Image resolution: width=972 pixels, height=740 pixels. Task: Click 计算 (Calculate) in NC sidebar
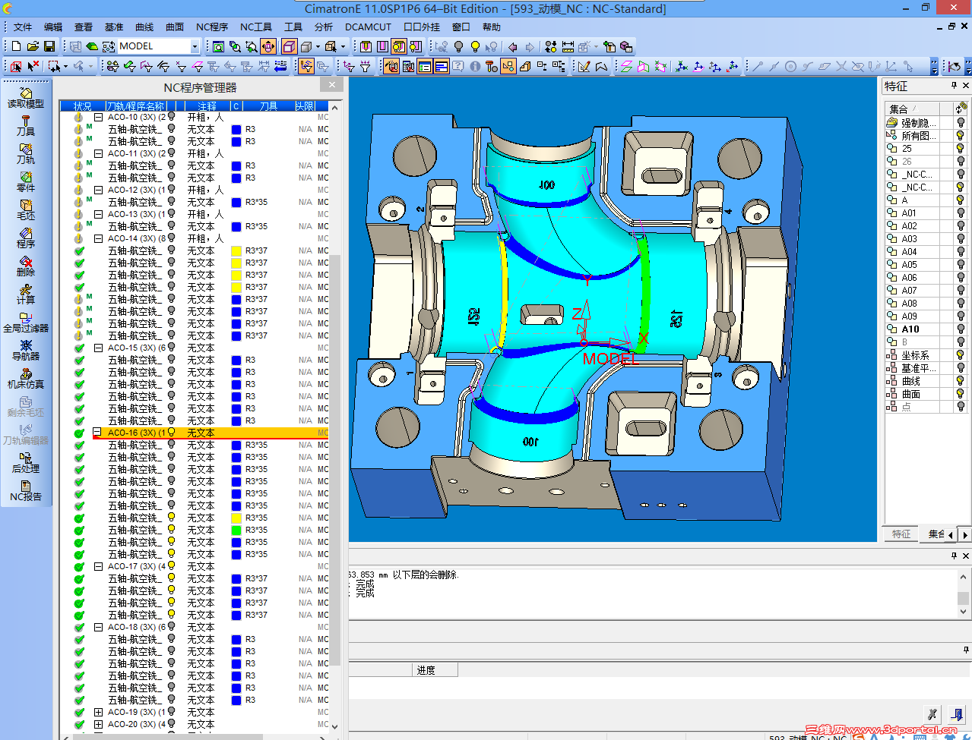tap(26, 294)
